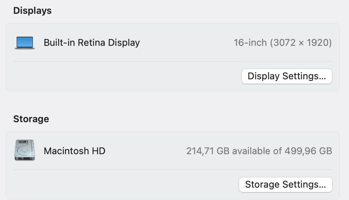Open Display Settings
Viewport: 349px width, 200px height.
(x=286, y=76)
